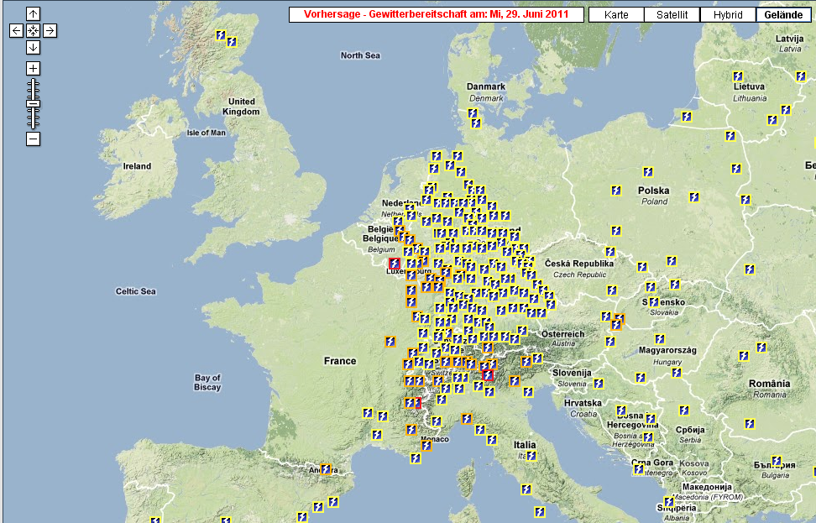This screenshot has width=816, height=523.
Task: Select the Gelände terrain view
Action: 783,14
